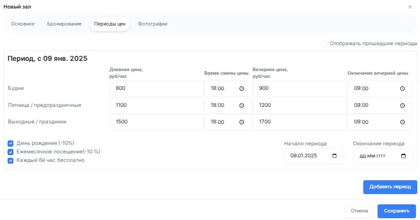Click 09:00 time value in Пятница row

(361, 106)
